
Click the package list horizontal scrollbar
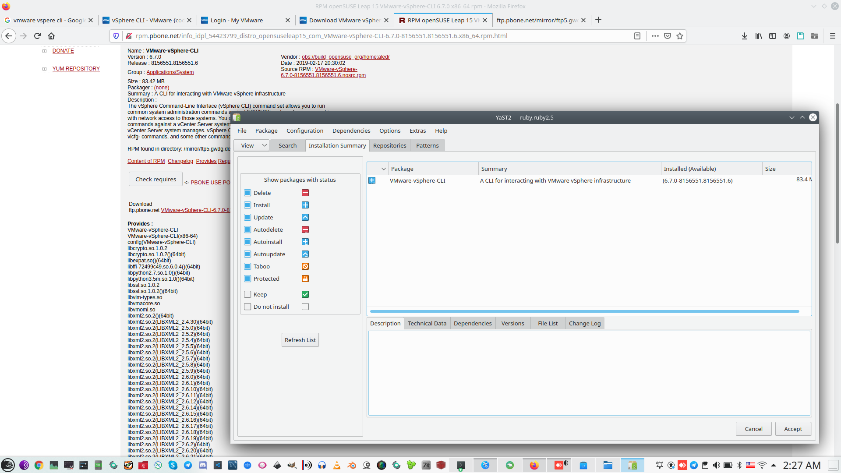point(584,311)
